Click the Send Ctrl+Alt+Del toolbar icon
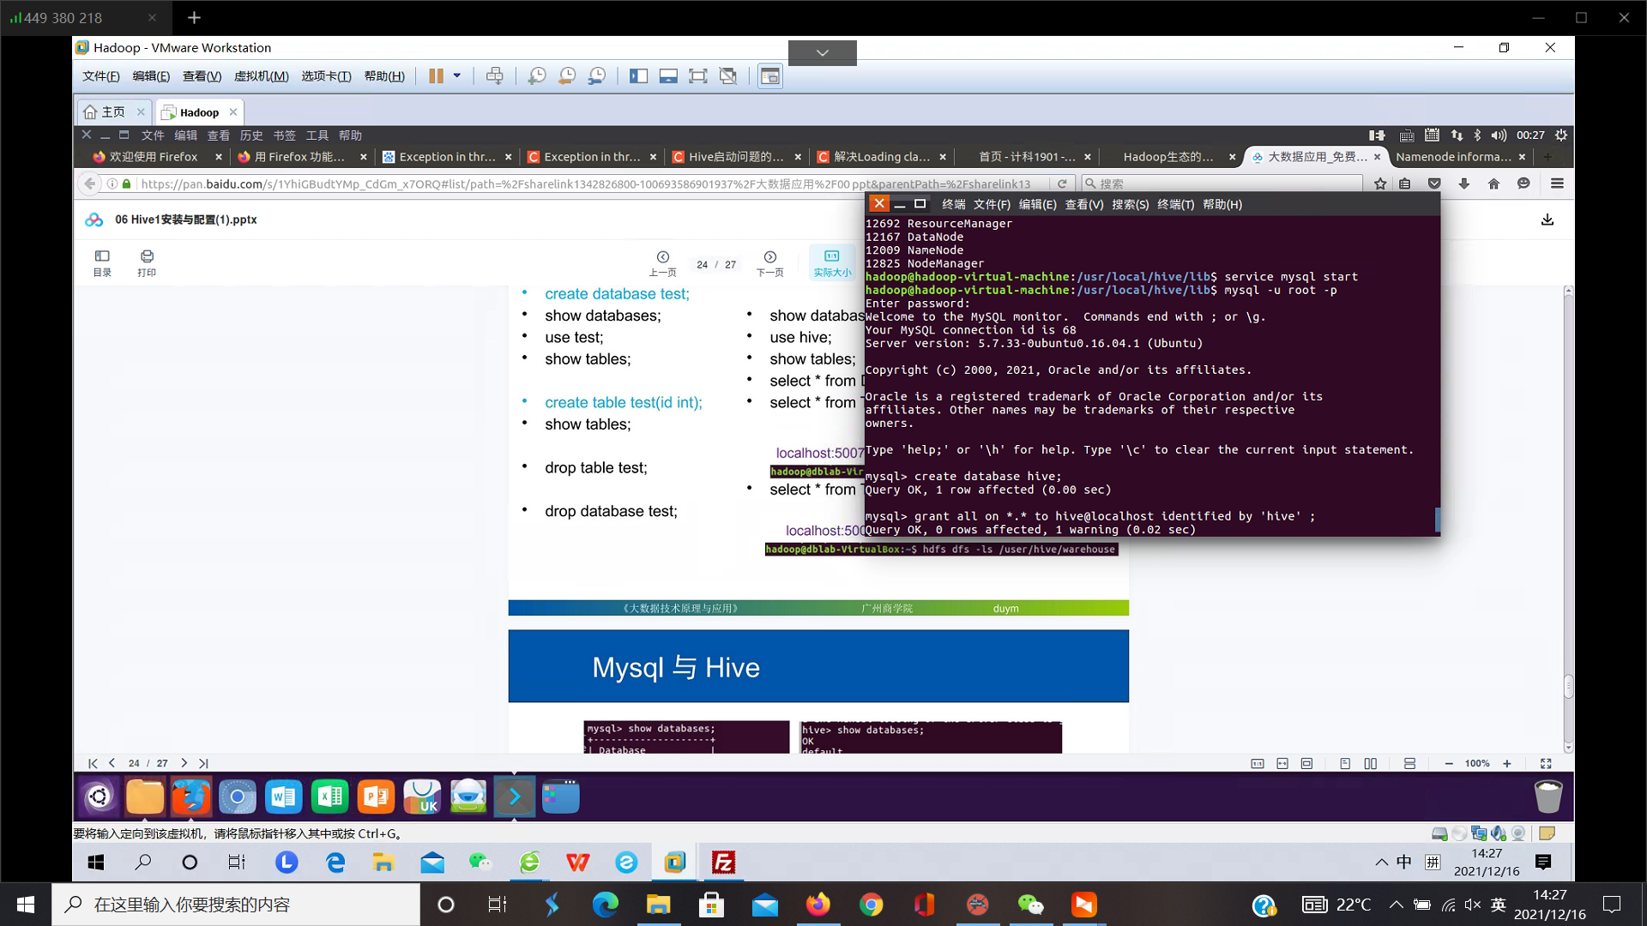 (495, 76)
